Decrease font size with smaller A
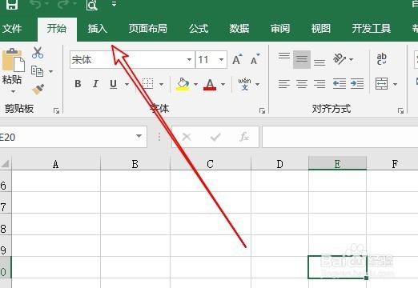Image resolution: width=418 pixels, height=288 pixels. [x=255, y=59]
